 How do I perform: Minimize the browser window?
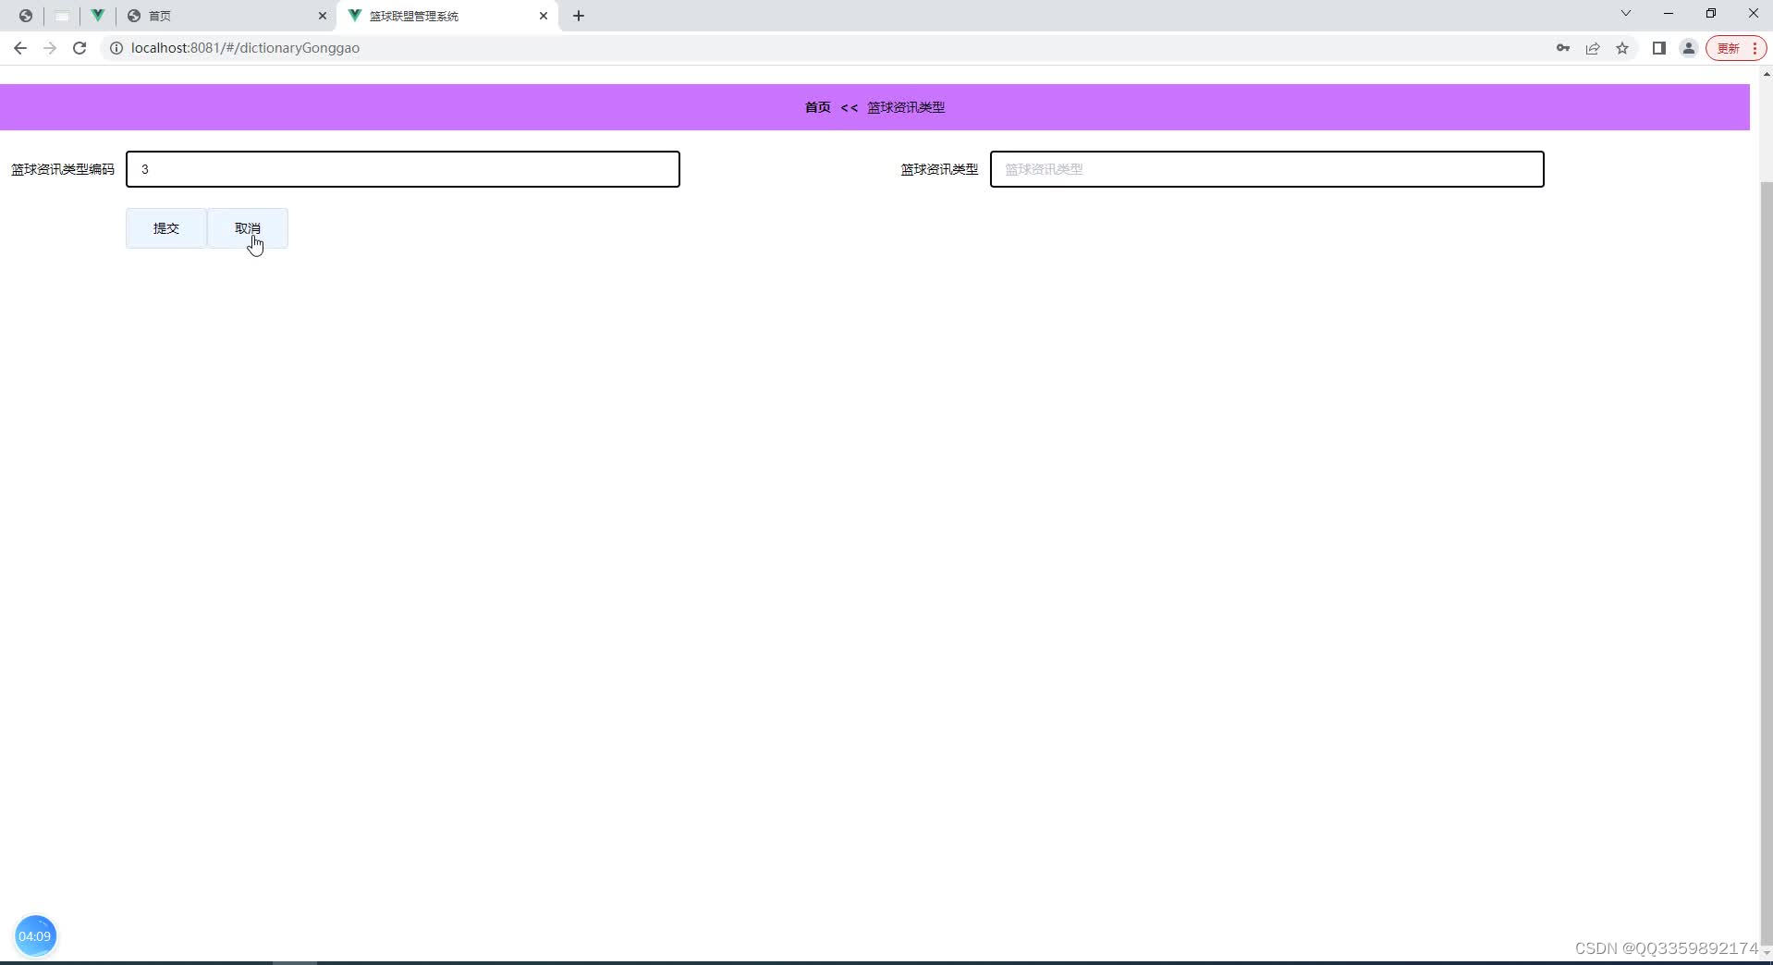pyautogui.click(x=1669, y=14)
